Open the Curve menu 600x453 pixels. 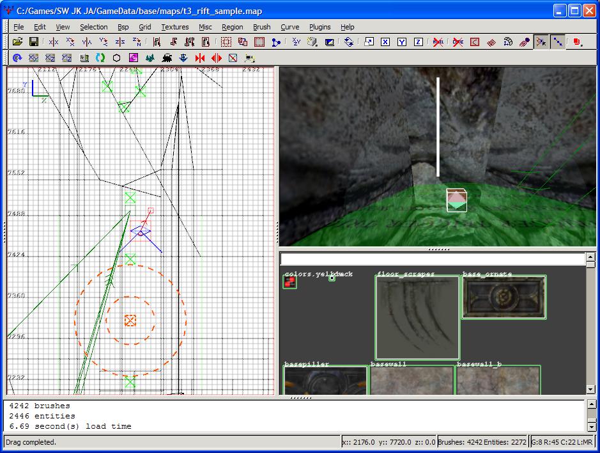pos(289,27)
